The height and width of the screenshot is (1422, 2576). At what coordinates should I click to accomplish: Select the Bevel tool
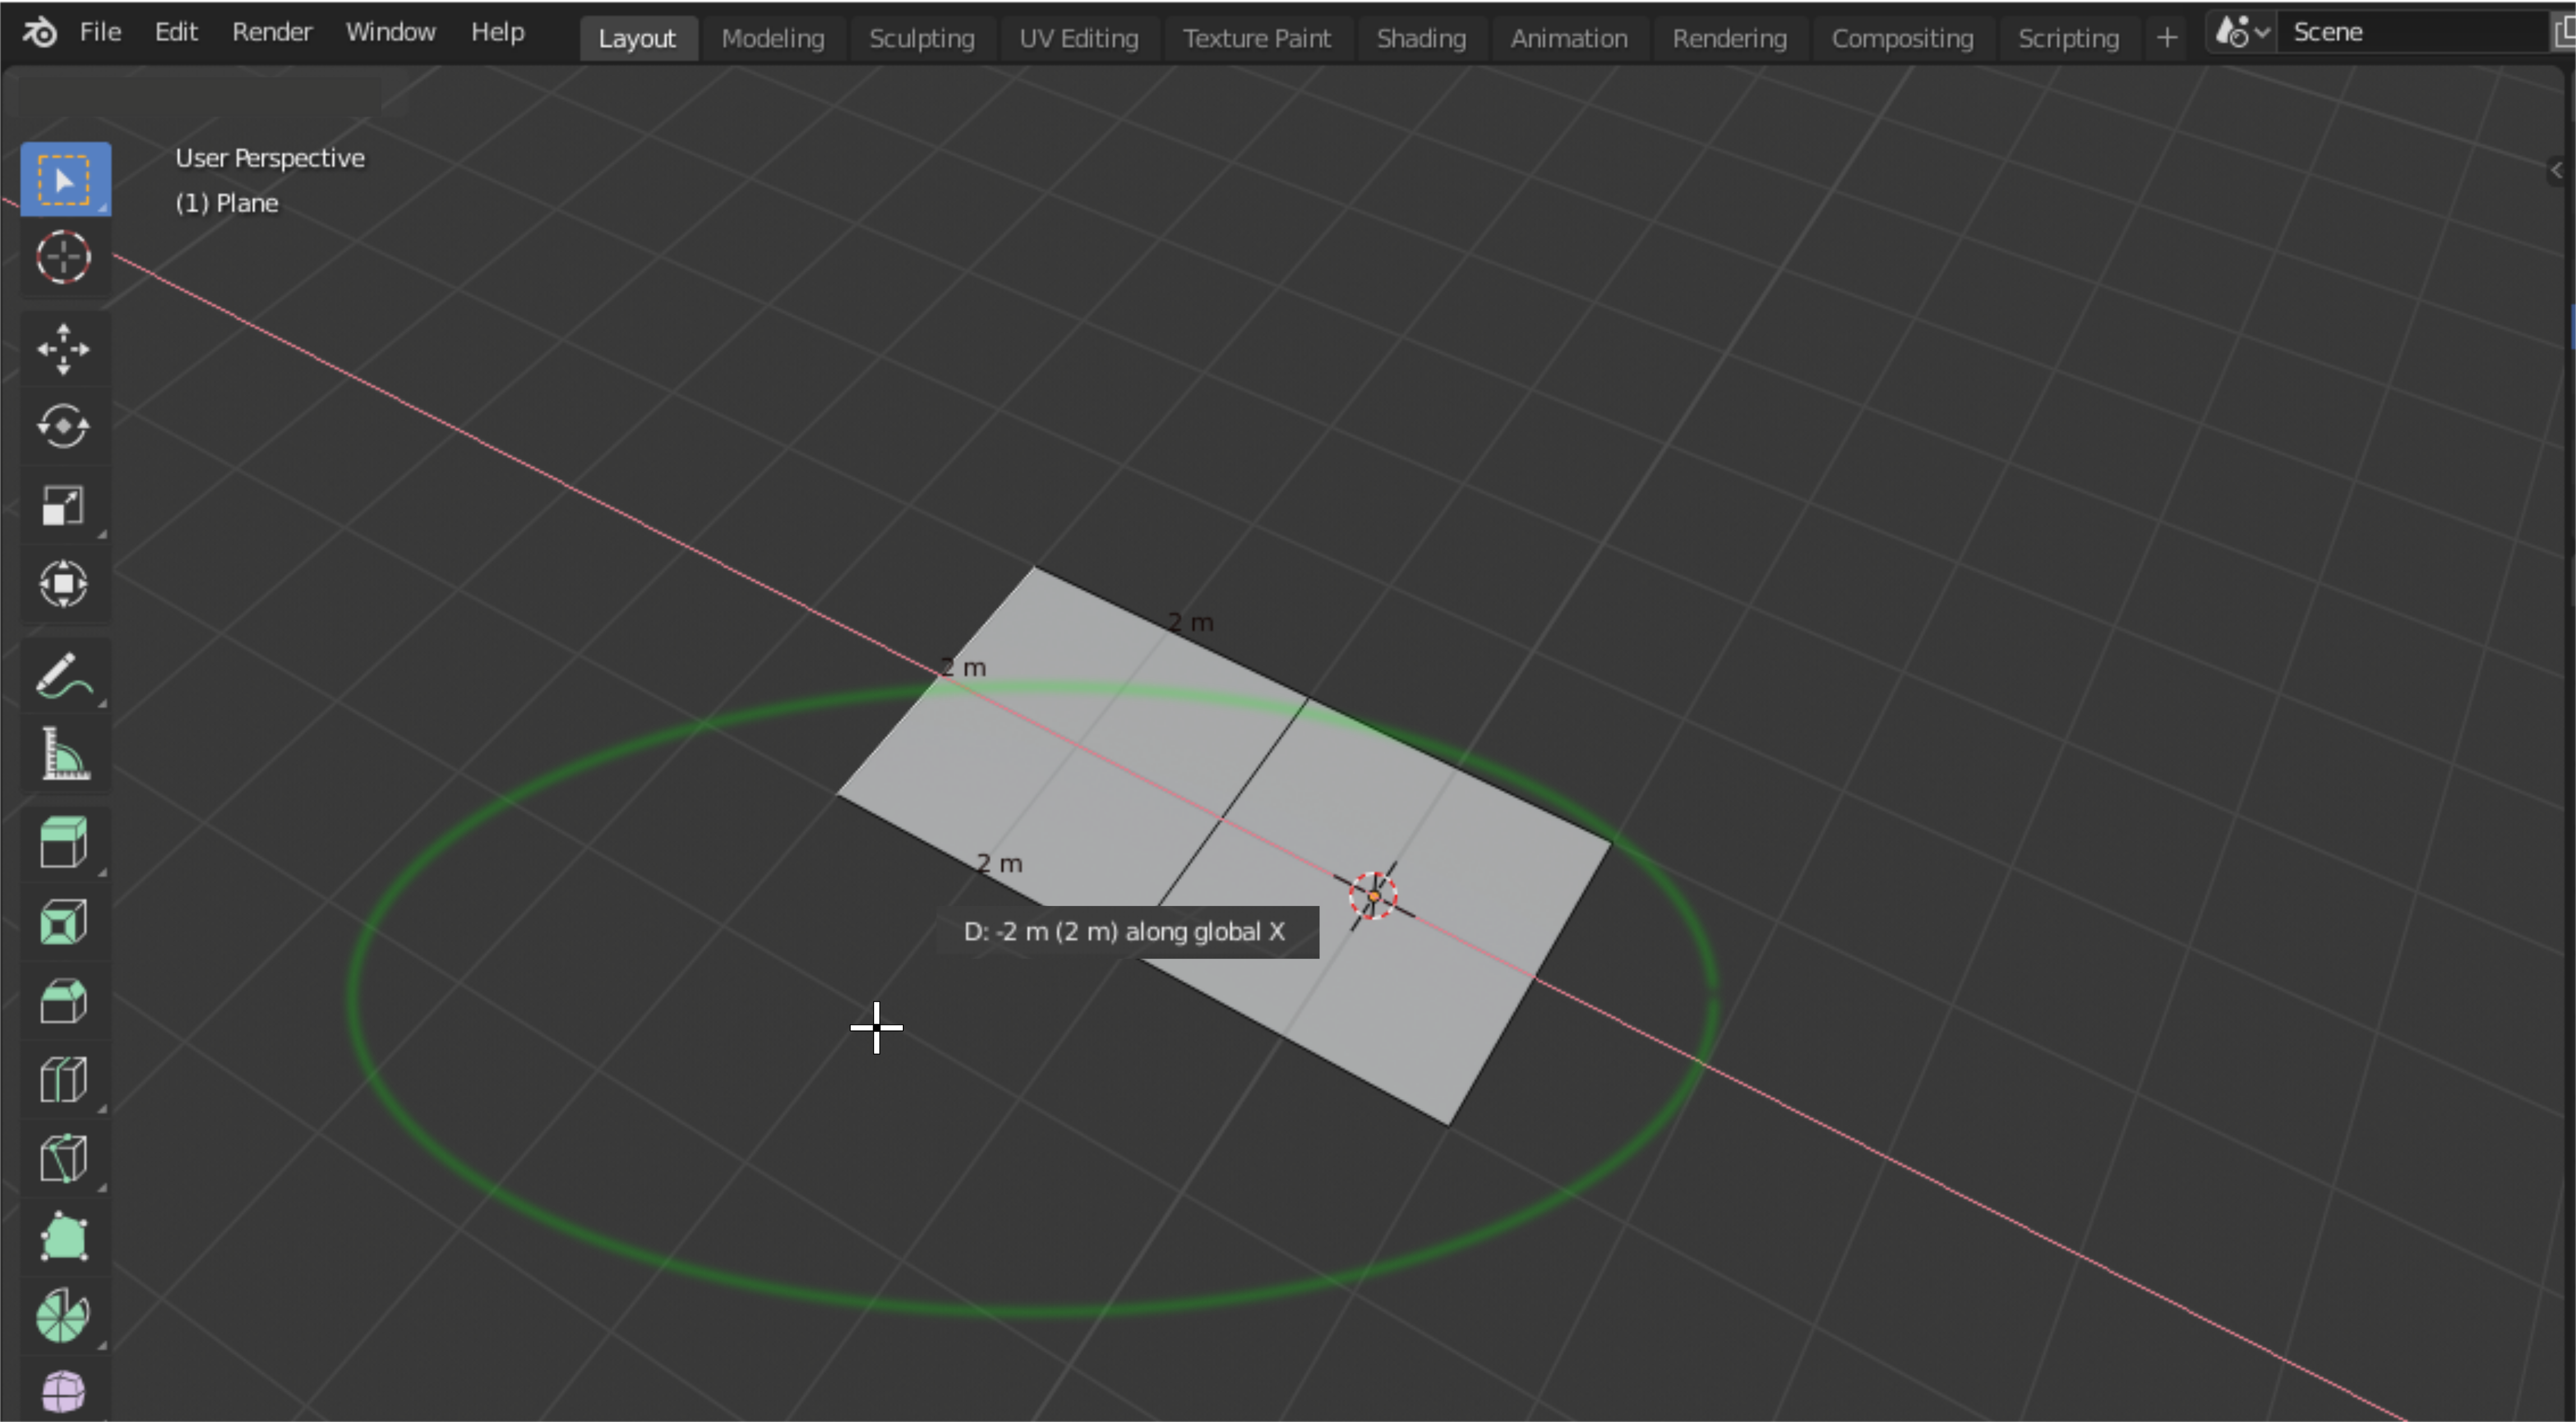click(65, 1001)
